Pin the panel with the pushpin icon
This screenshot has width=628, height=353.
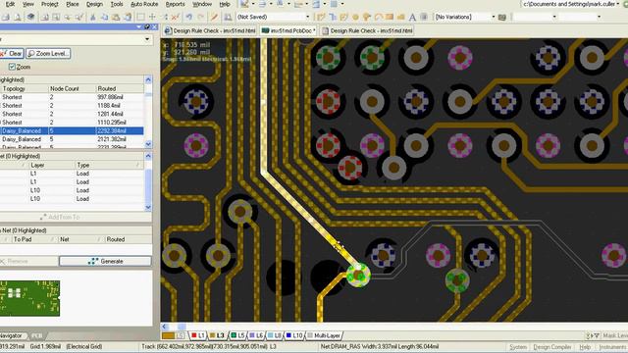coord(147,26)
